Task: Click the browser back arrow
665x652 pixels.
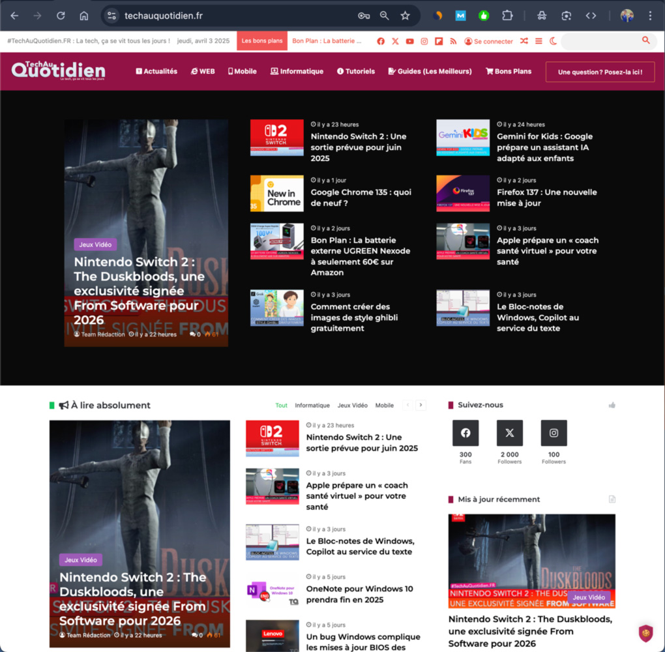Action: click(14, 16)
